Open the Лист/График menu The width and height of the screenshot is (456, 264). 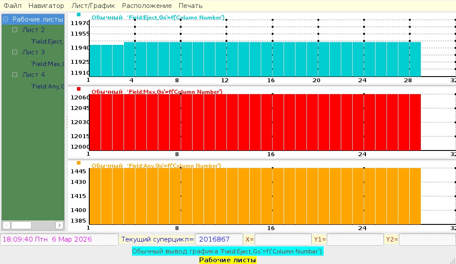(93, 6)
